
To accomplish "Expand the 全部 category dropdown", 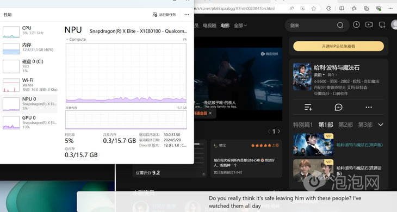I will click(240, 26).
